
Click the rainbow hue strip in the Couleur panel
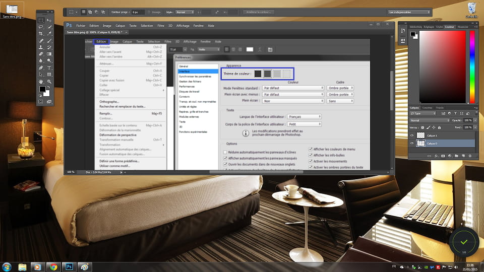pos(472,66)
